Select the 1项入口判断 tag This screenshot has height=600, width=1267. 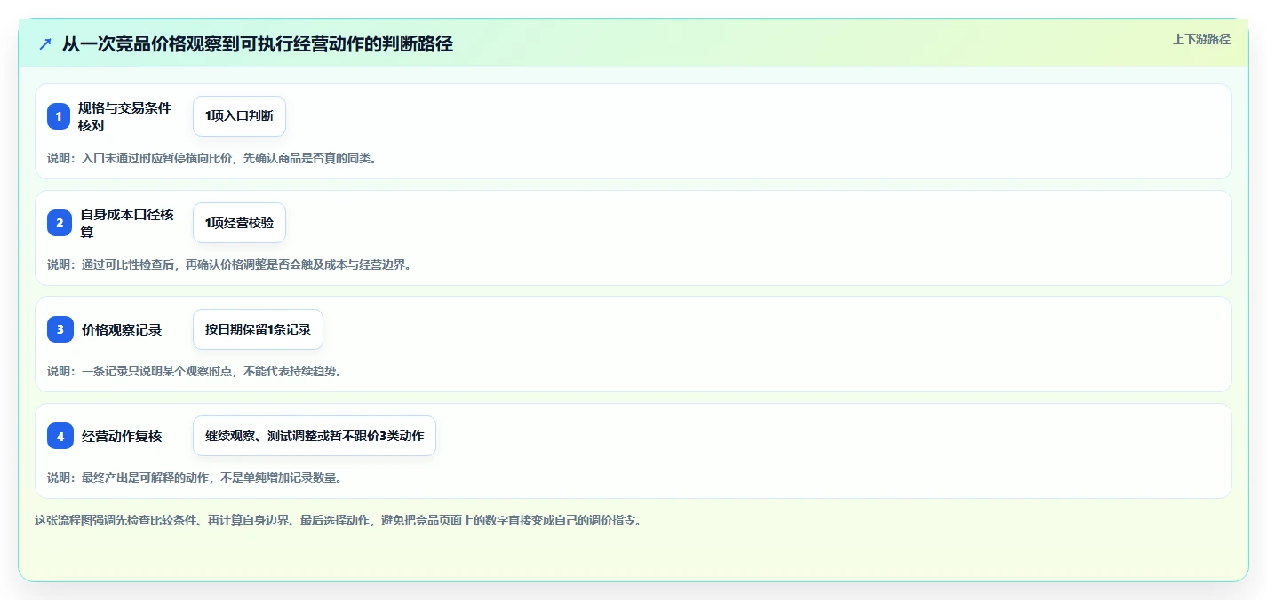click(x=239, y=116)
